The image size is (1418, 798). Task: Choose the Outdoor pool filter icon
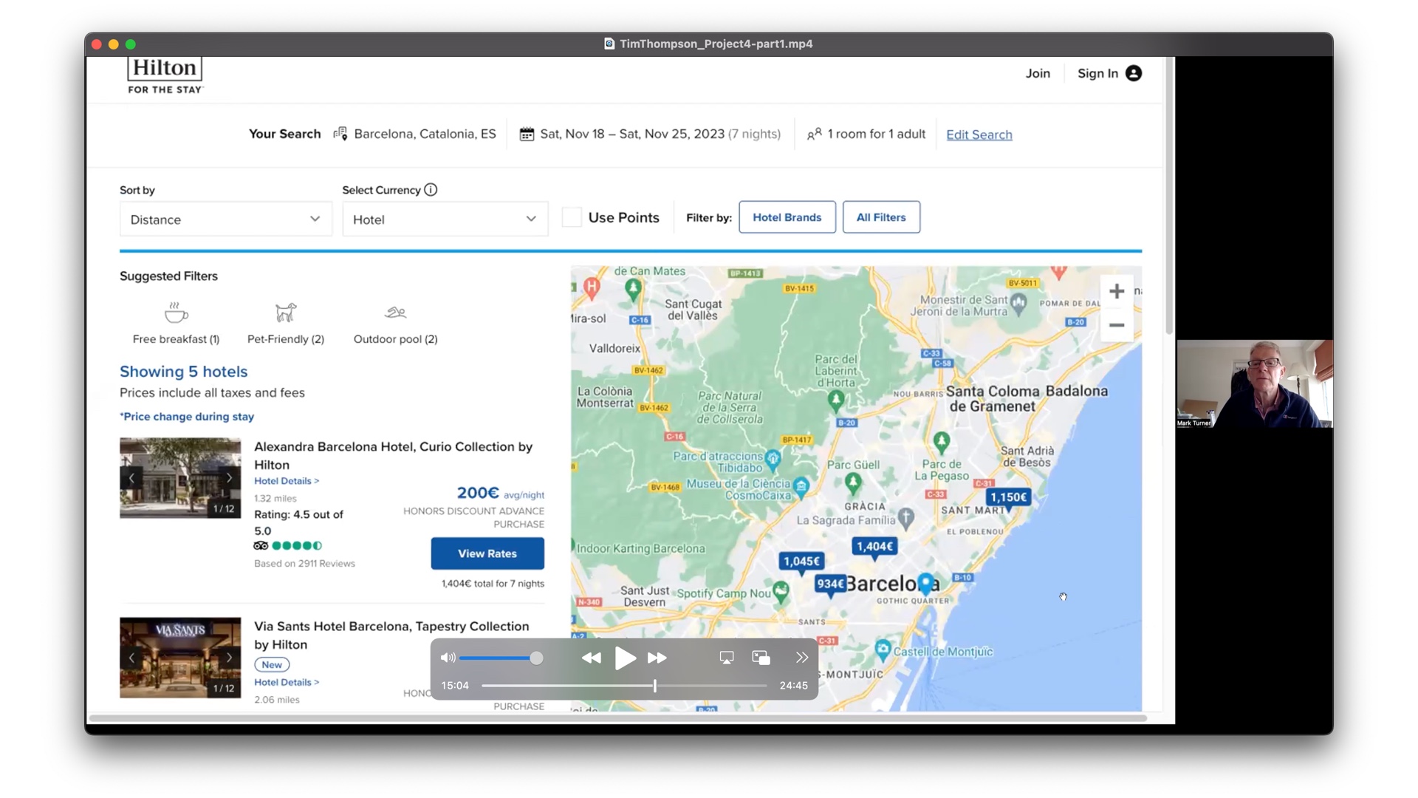pyautogui.click(x=395, y=313)
